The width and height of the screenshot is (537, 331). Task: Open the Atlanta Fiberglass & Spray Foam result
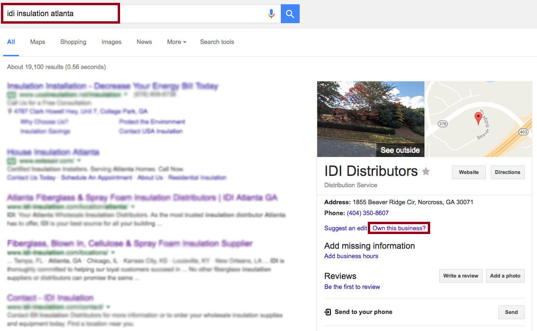pos(142,197)
